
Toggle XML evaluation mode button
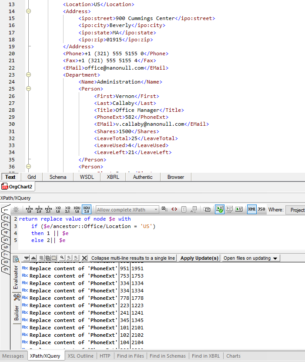(251, 209)
